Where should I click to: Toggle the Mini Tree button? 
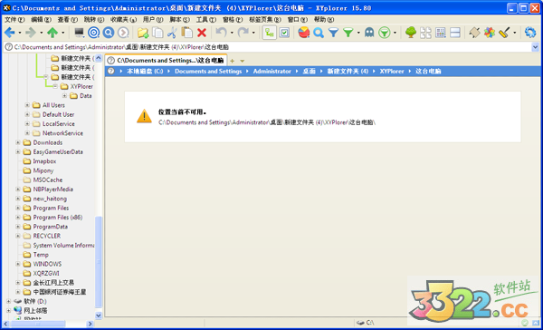click(269, 33)
